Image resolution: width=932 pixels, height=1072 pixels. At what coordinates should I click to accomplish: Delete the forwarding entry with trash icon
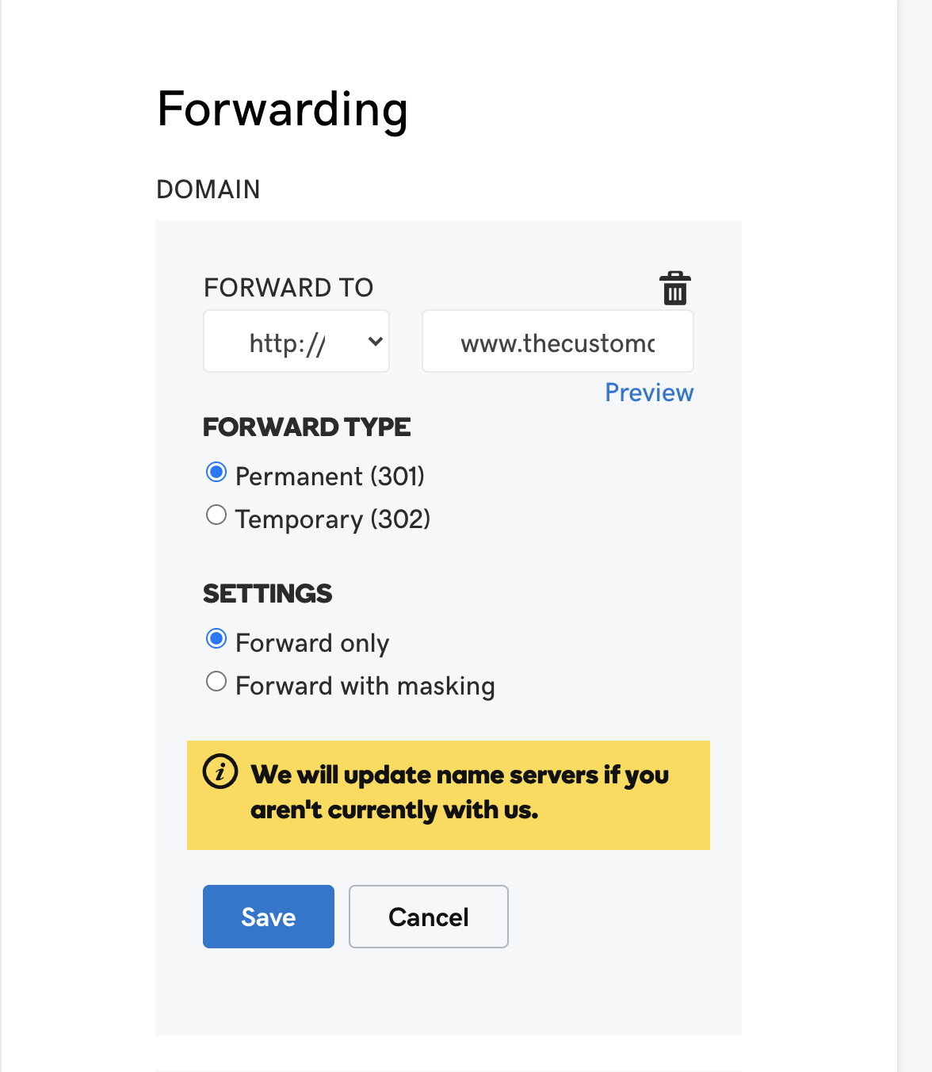click(675, 288)
